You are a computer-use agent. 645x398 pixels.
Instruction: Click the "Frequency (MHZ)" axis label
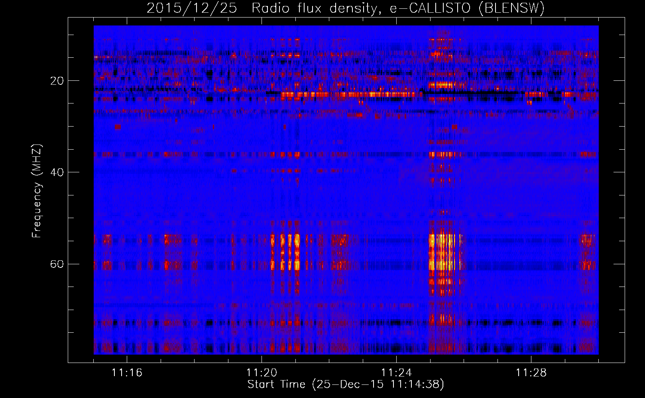pos(36,191)
